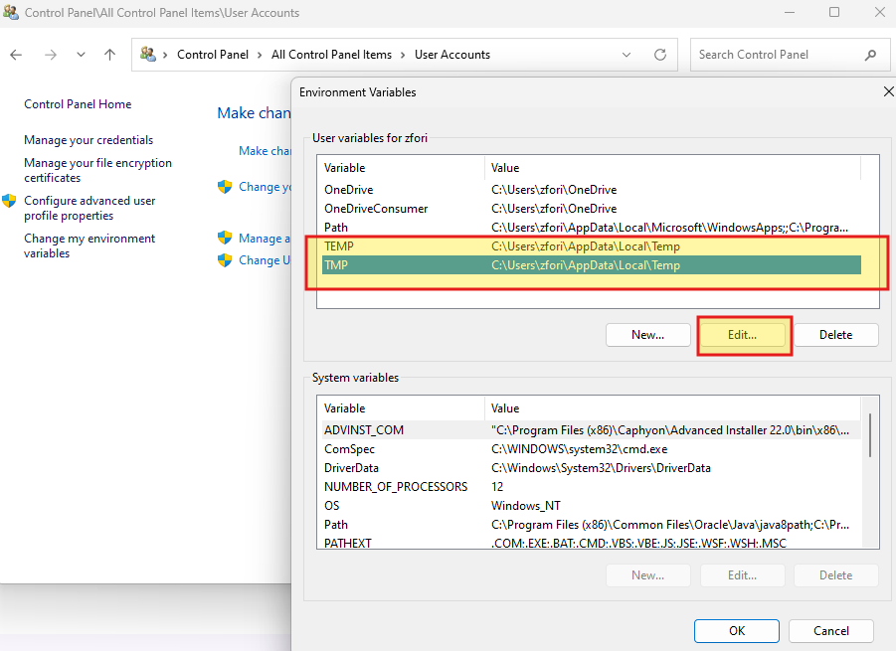Click the Back navigation arrow
The width and height of the screenshot is (896, 651).
(x=17, y=55)
